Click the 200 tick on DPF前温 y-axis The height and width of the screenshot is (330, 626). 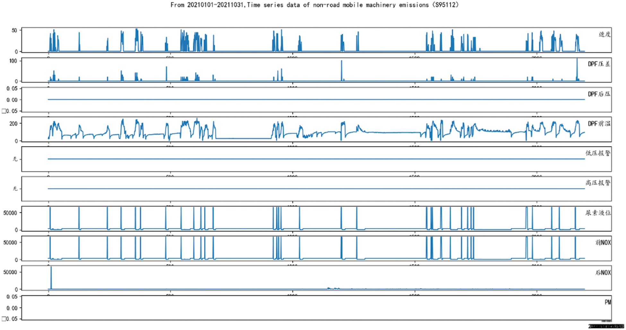[13, 123]
